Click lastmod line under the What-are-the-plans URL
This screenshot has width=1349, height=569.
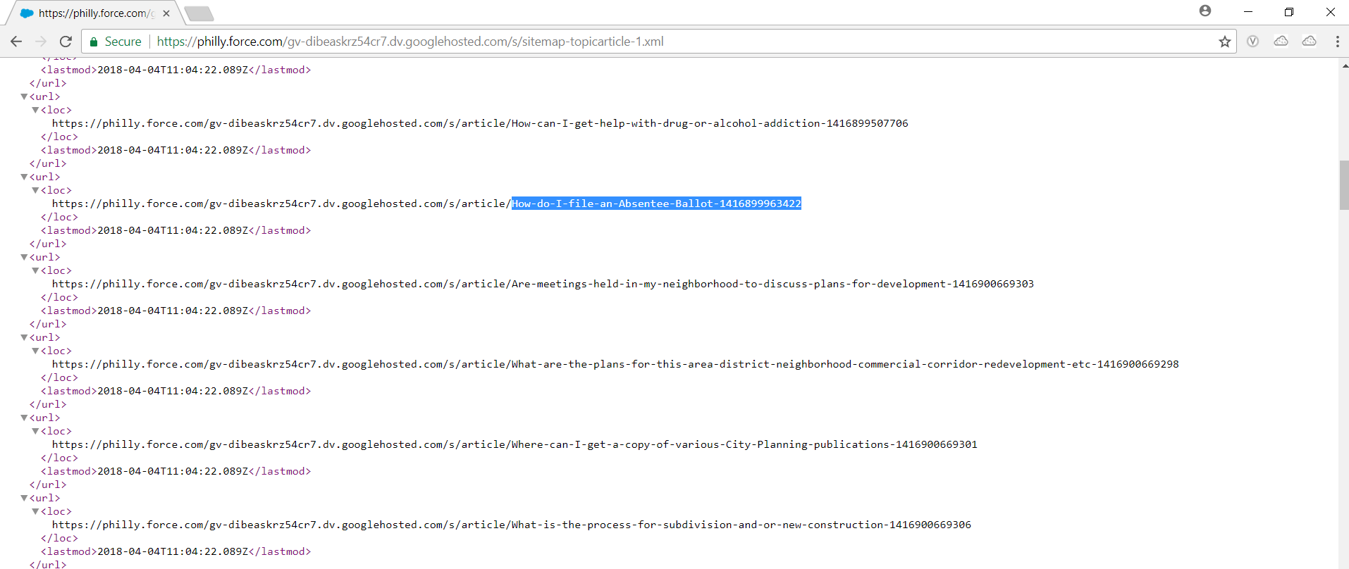click(175, 391)
